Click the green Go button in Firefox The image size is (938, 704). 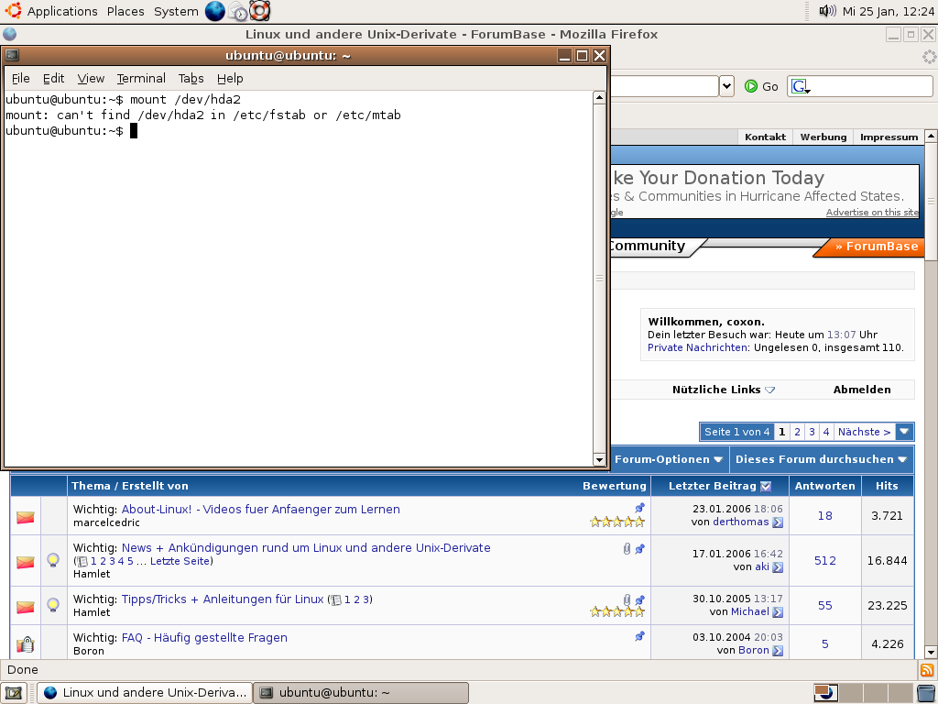pyautogui.click(x=761, y=86)
